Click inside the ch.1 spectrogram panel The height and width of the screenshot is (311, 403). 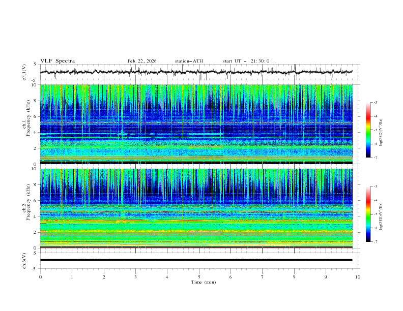196,124
